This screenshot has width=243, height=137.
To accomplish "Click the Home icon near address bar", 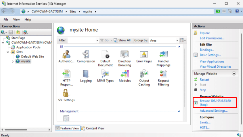I will click(x=230, y=11).
